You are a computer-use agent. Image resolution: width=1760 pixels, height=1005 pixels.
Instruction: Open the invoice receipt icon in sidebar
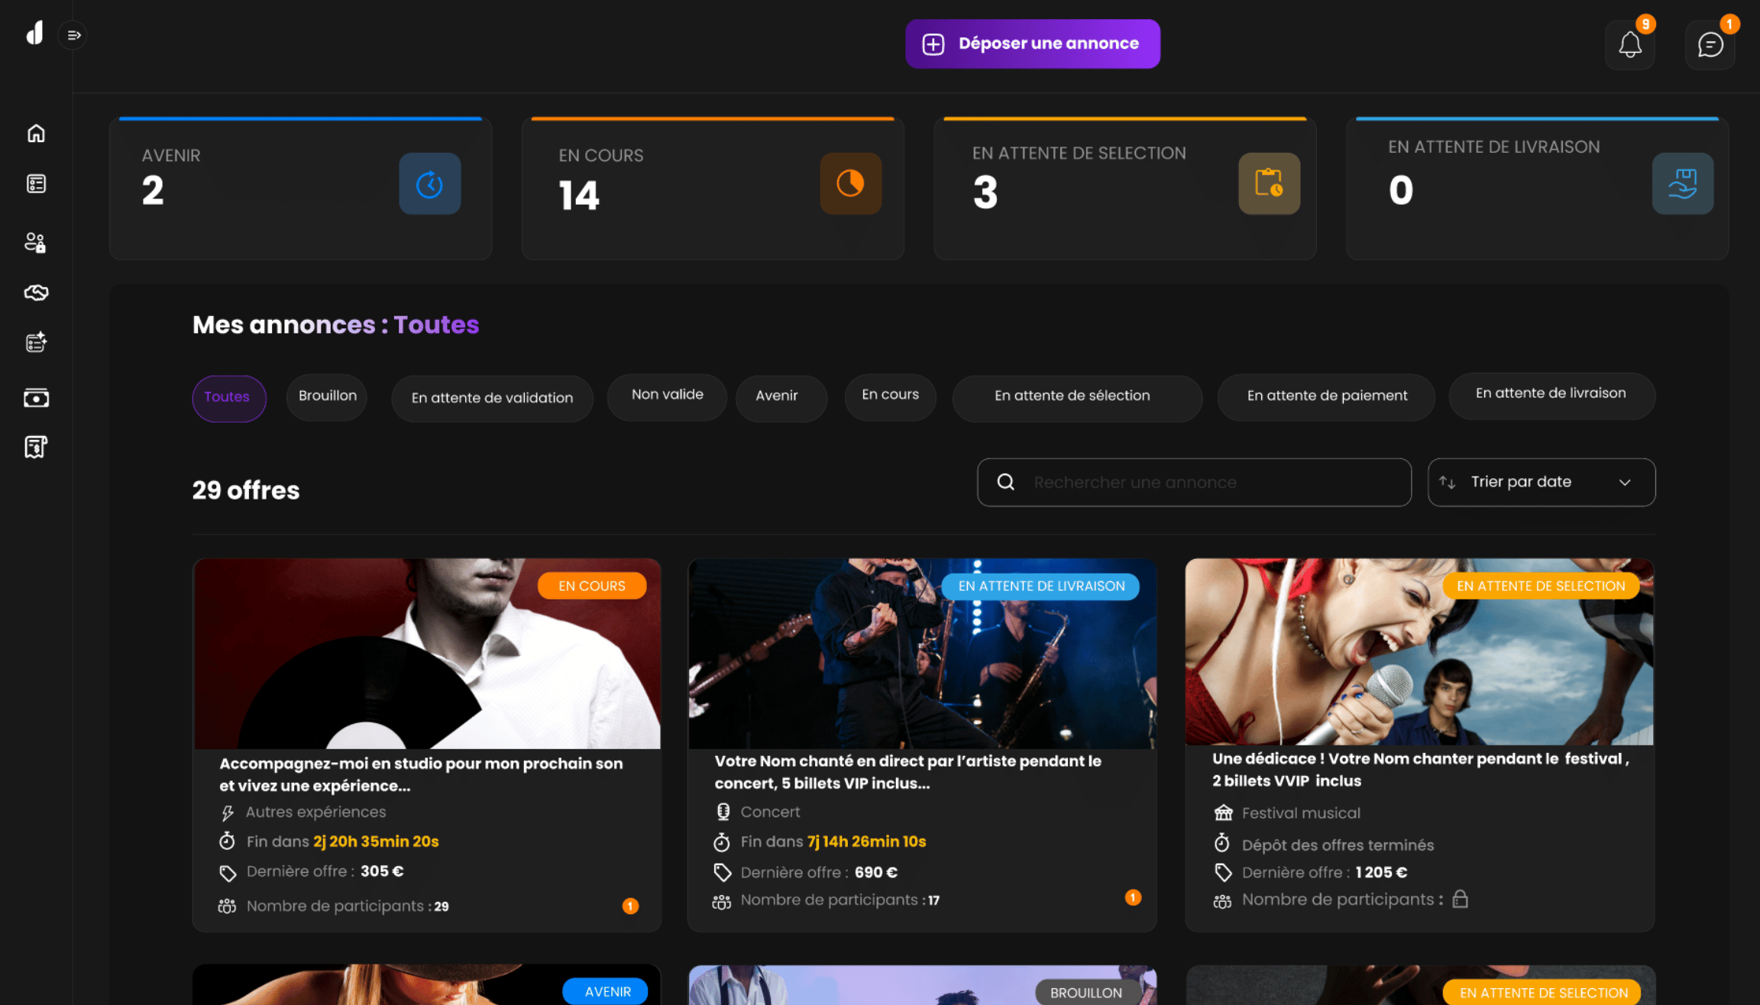[x=36, y=447]
